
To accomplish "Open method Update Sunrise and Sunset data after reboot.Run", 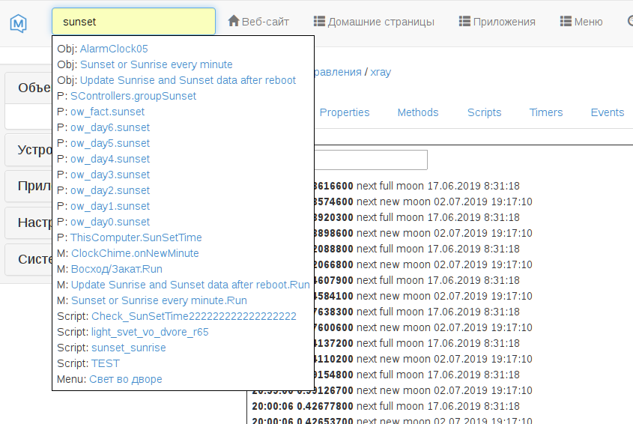I will pyautogui.click(x=190, y=285).
